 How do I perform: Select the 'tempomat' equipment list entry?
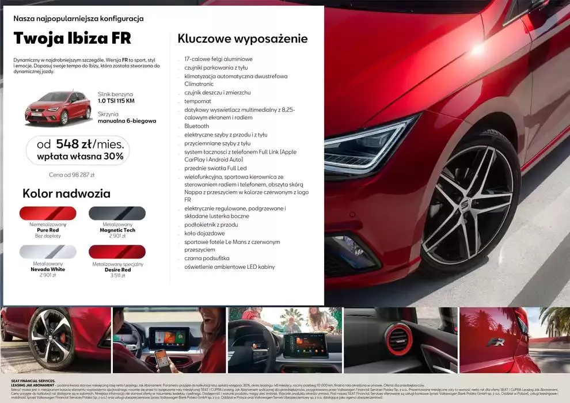click(197, 101)
